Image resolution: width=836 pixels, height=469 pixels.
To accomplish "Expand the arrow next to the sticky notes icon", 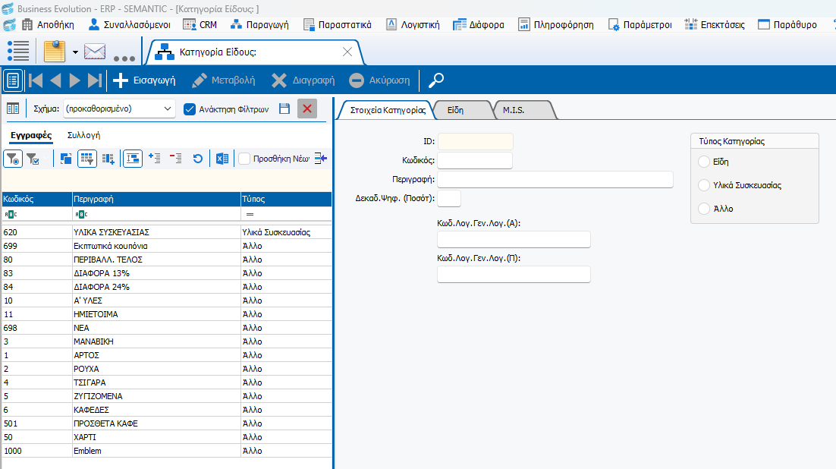I will [75, 52].
